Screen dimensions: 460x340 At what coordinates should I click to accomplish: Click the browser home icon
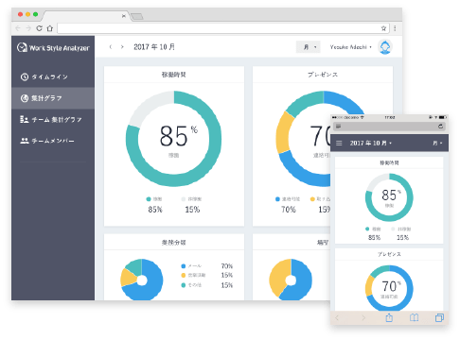(x=50, y=28)
